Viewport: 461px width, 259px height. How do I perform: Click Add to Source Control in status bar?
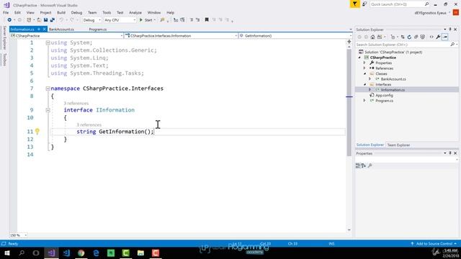[x=434, y=244]
